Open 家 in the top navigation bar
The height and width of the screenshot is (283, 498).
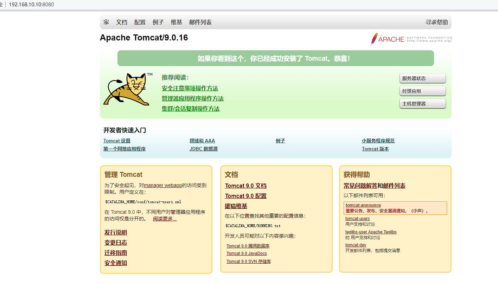click(x=106, y=22)
